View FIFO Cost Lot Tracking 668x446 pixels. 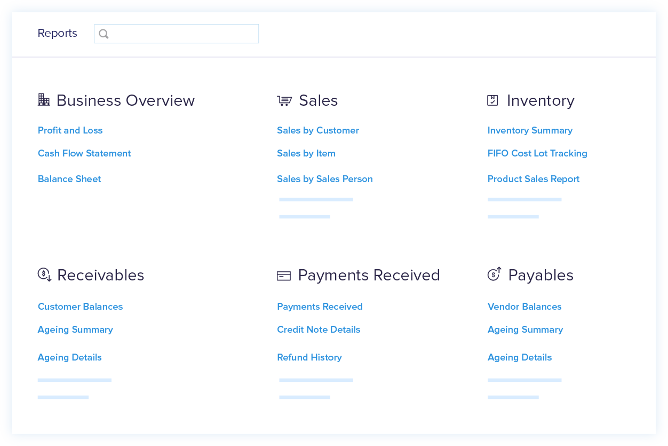(537, 153)
